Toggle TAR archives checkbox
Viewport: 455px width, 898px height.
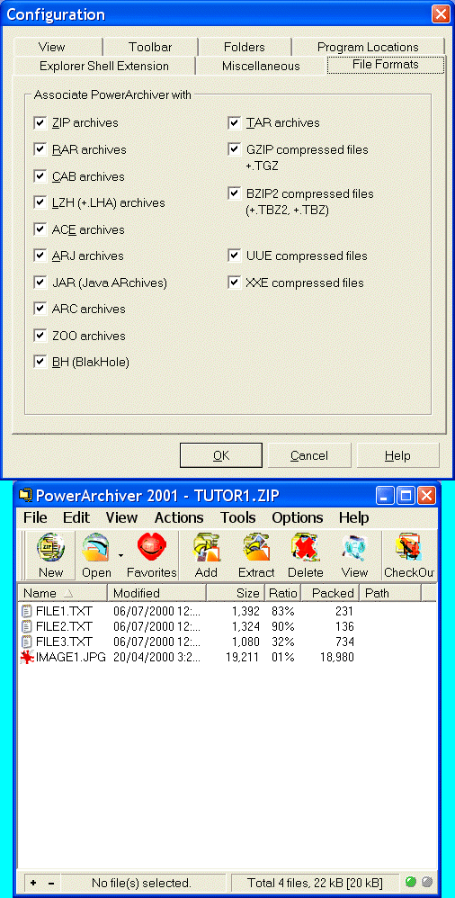234,122
